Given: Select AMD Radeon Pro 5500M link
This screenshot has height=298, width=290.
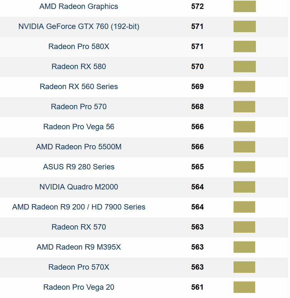Looking at the screenshot, I should [78, 147].
